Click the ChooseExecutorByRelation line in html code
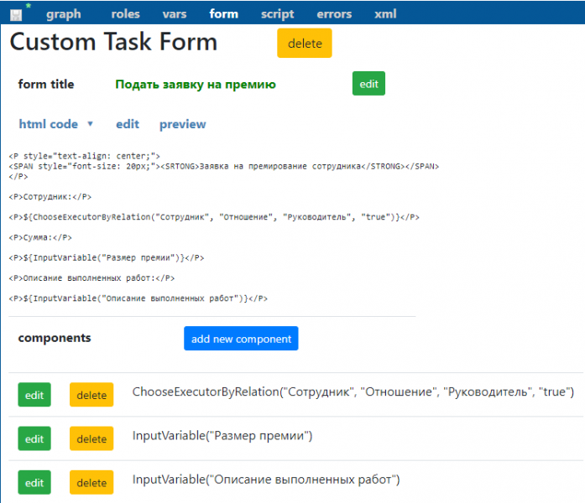 (x=214, y=217)
